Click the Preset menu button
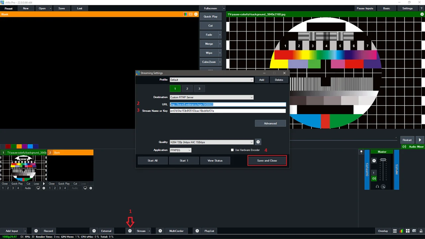The height and width of the screenshot is (239, 425). pos(9,8)
